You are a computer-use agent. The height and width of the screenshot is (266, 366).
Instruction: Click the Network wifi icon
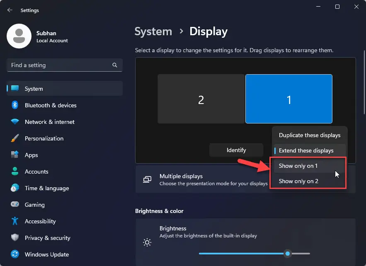(15, 121)
